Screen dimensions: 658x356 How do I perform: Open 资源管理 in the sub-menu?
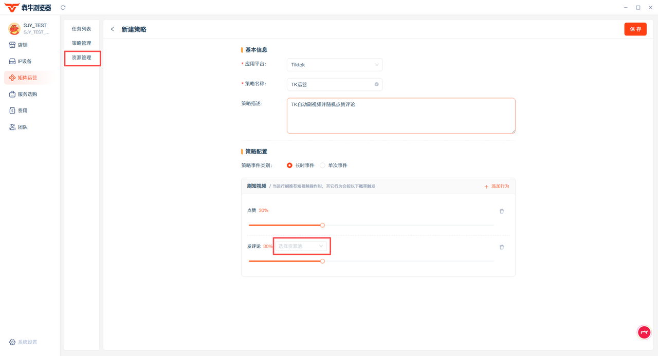click(82, 58)
